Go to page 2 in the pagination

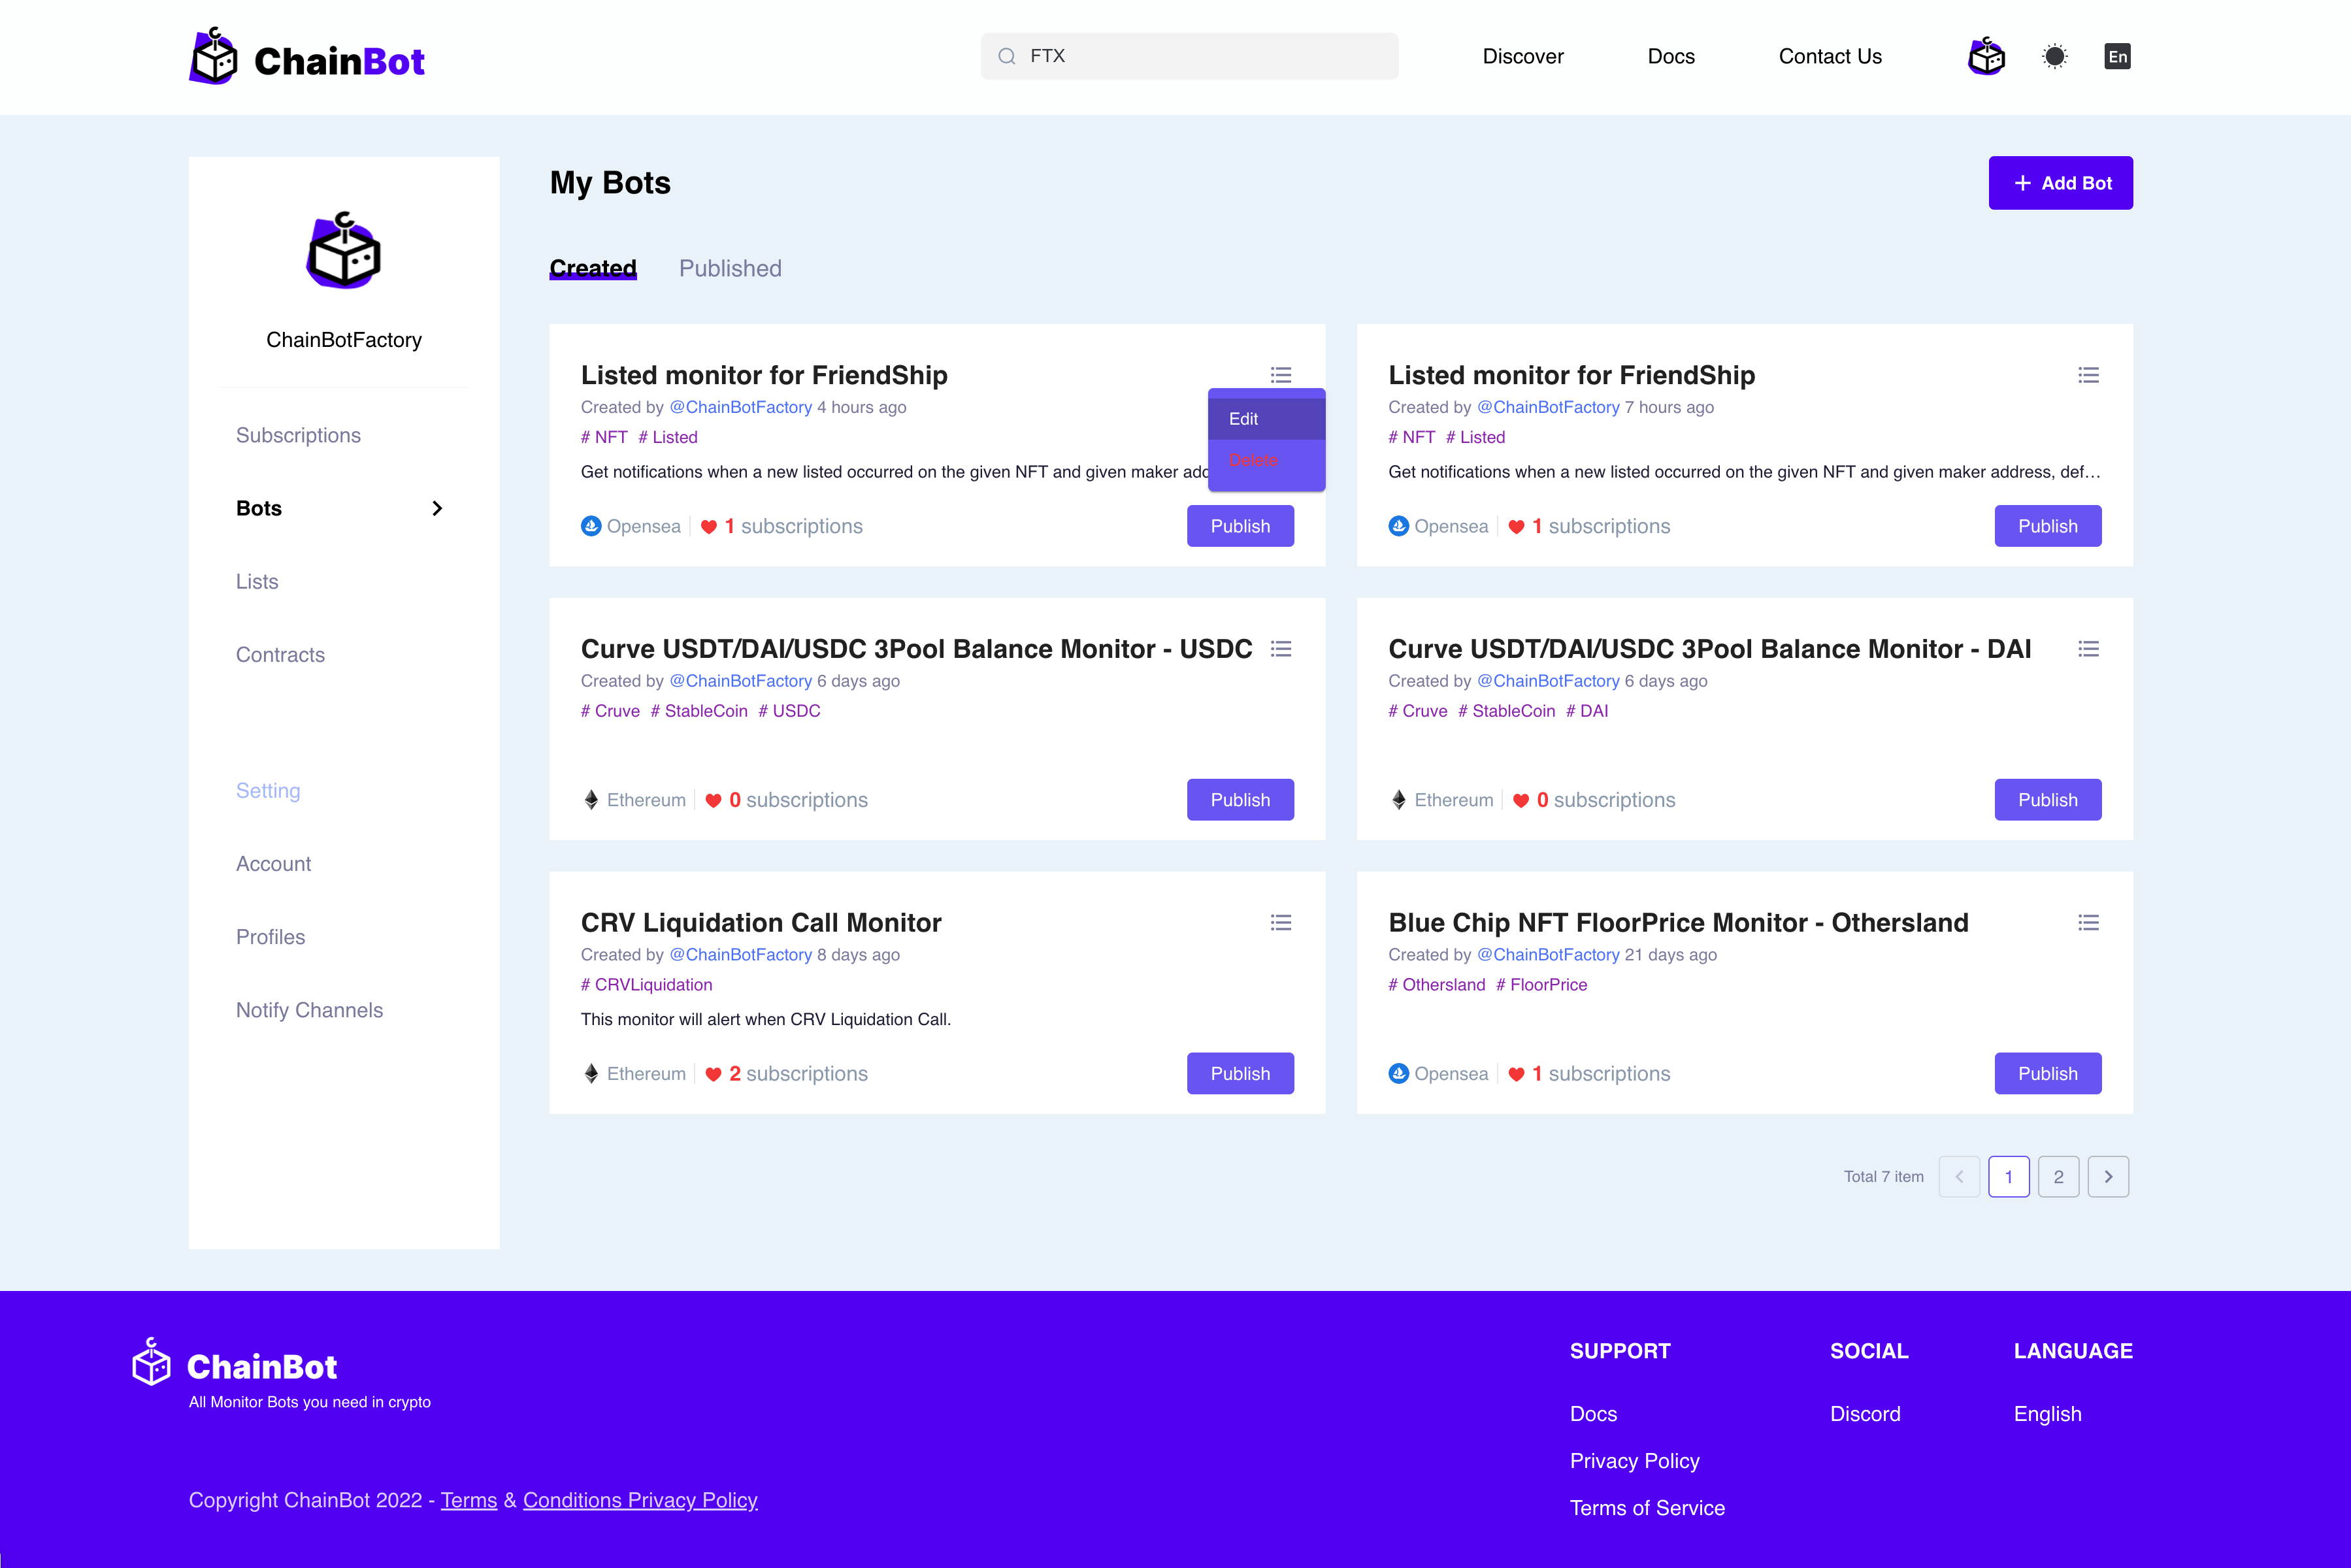2058,1177
